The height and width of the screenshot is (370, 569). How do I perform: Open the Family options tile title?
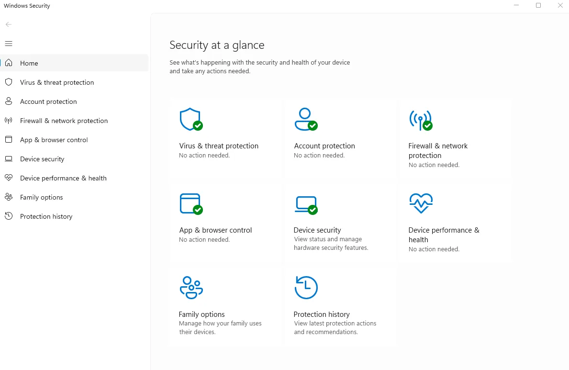point(202,314)
